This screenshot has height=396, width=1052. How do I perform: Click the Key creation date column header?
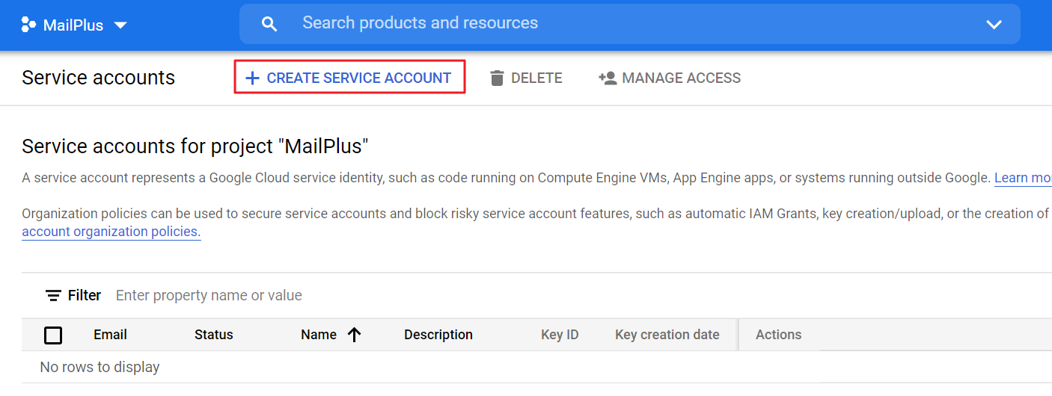(x=667, y=335)
